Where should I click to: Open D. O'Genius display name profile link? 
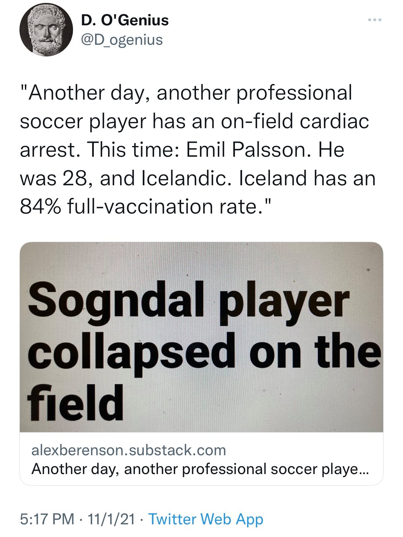(x=125, y=20)
